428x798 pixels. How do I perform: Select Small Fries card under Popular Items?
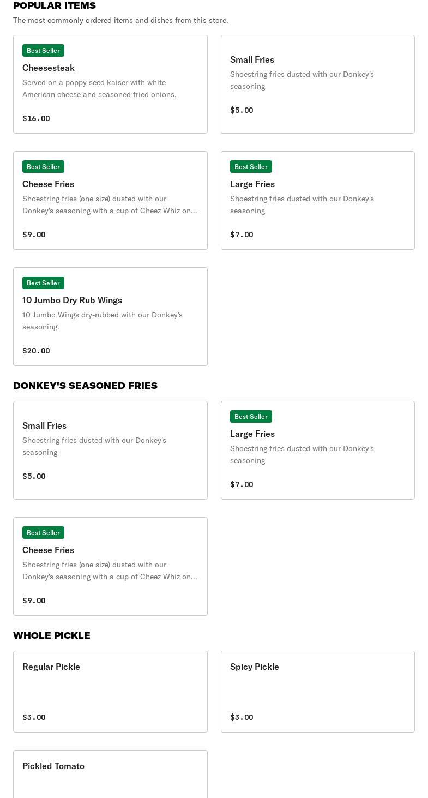[317, 84]
